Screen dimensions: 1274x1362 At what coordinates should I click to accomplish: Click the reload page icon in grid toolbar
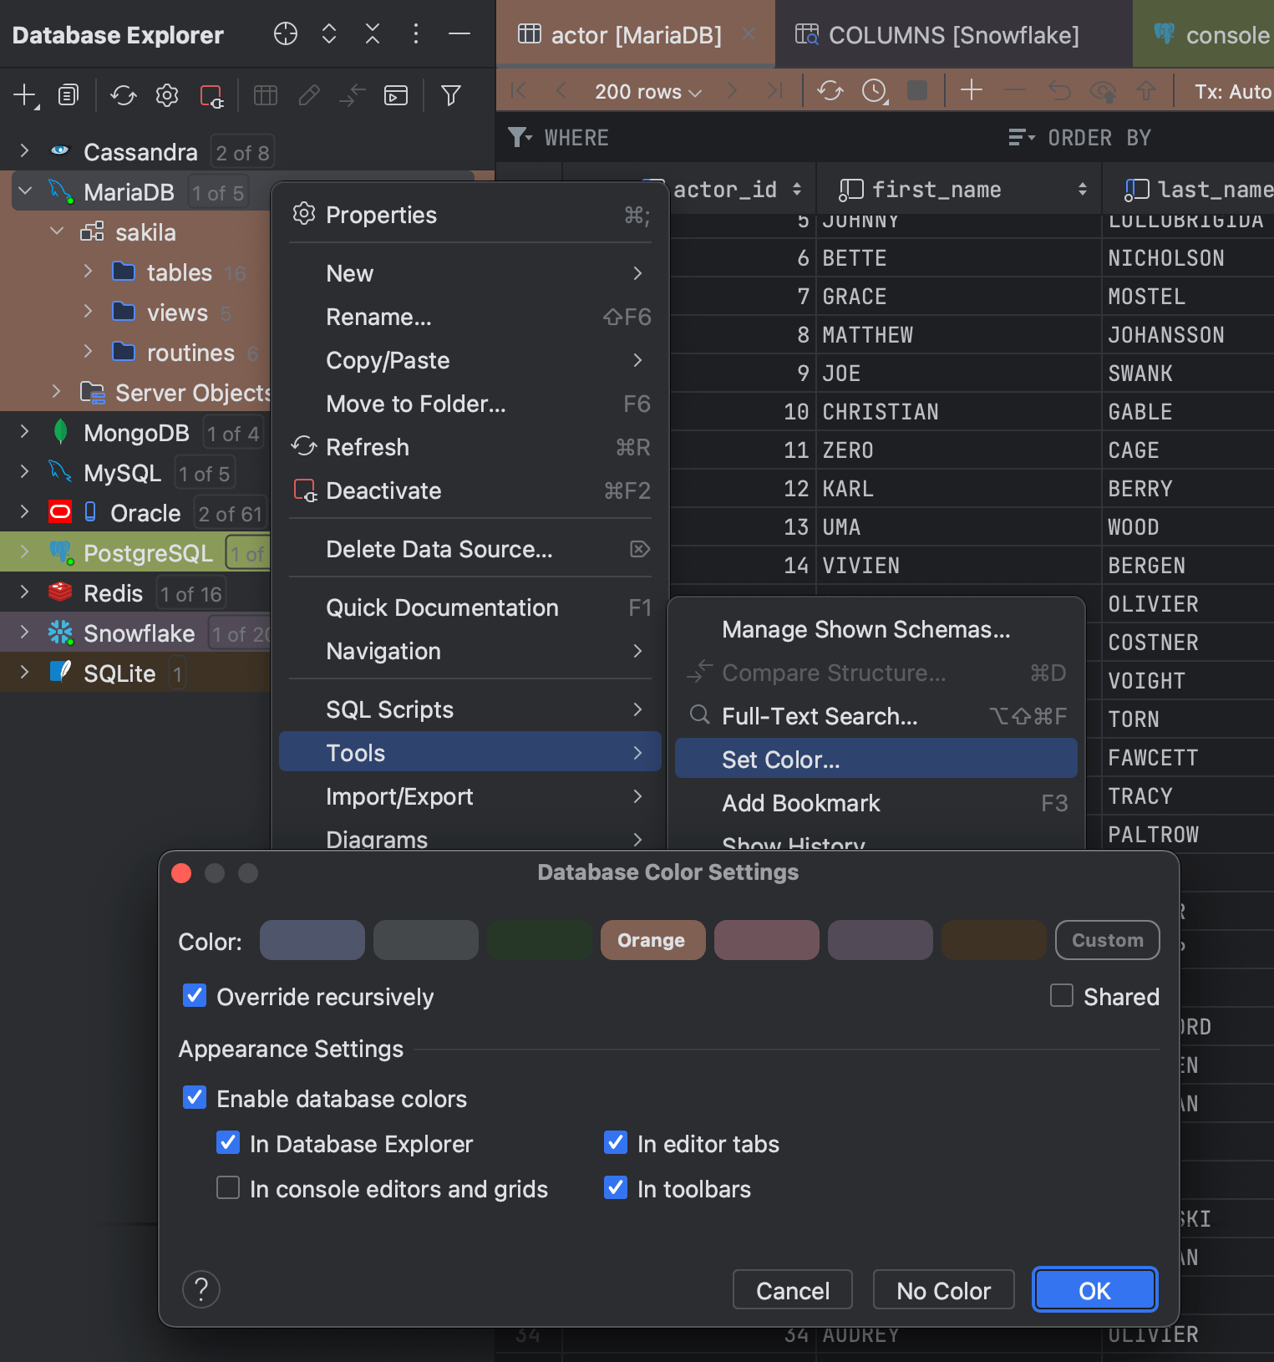(x=830, y=90)
